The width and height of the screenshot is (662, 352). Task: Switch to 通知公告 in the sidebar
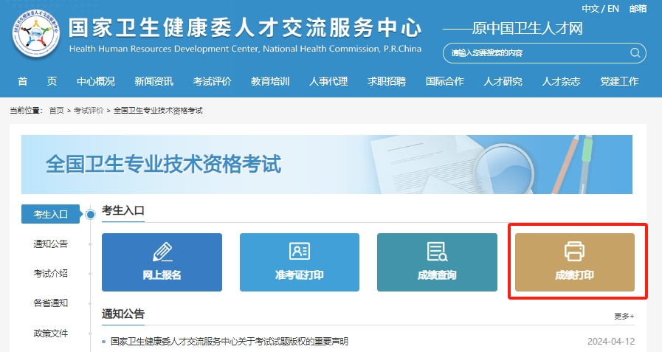(x=50, y=244)
